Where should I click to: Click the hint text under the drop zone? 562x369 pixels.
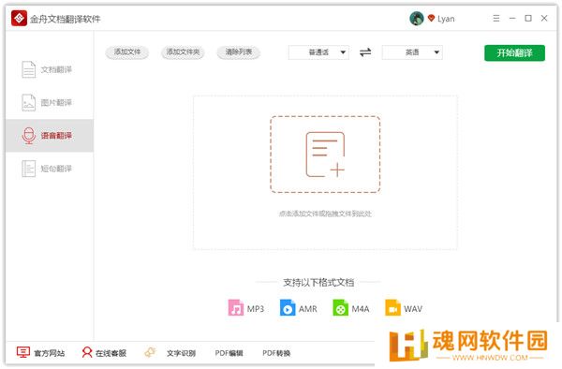(325, 214)
